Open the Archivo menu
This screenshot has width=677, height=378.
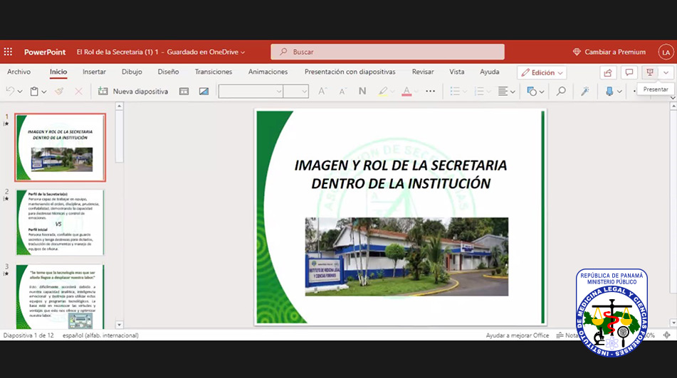(x=19, y=72)
